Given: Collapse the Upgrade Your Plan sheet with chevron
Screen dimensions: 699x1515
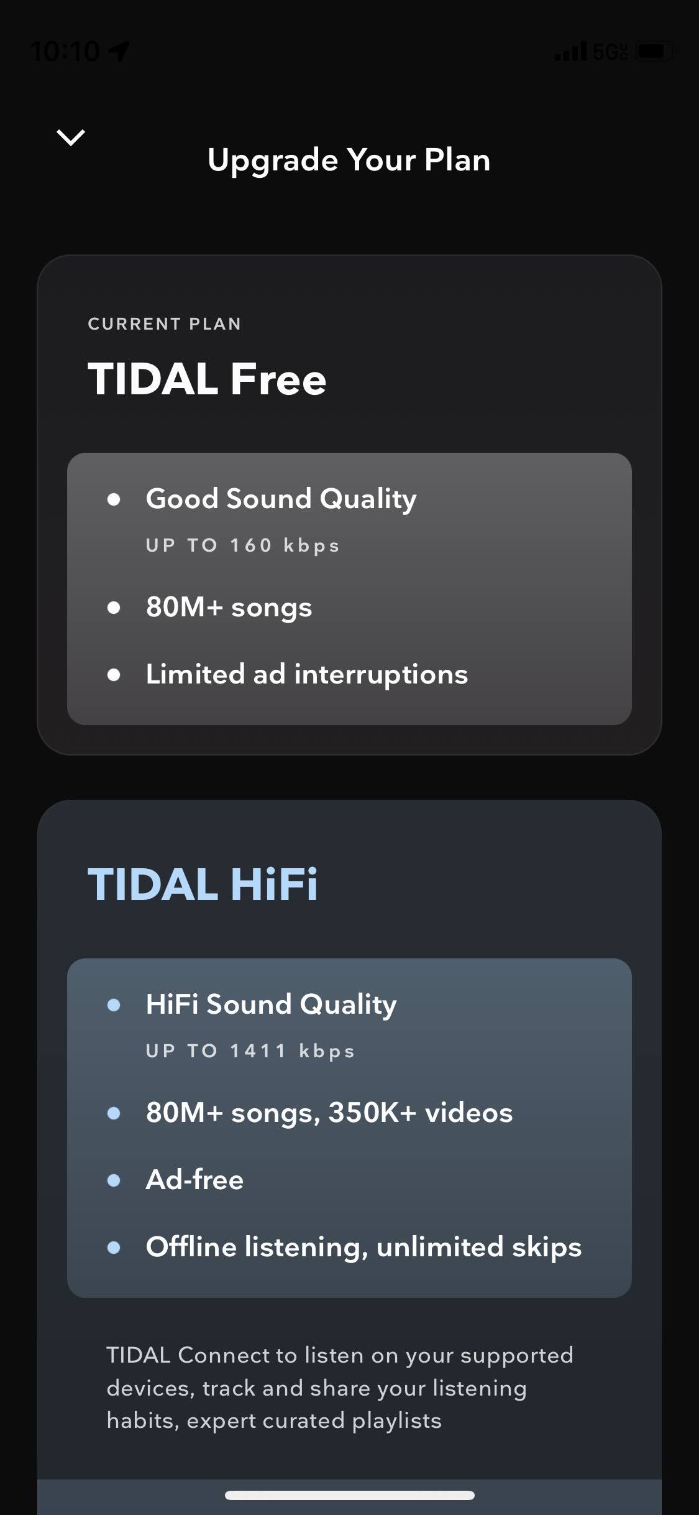Looking at the screenshot, I should coord(71,137).
